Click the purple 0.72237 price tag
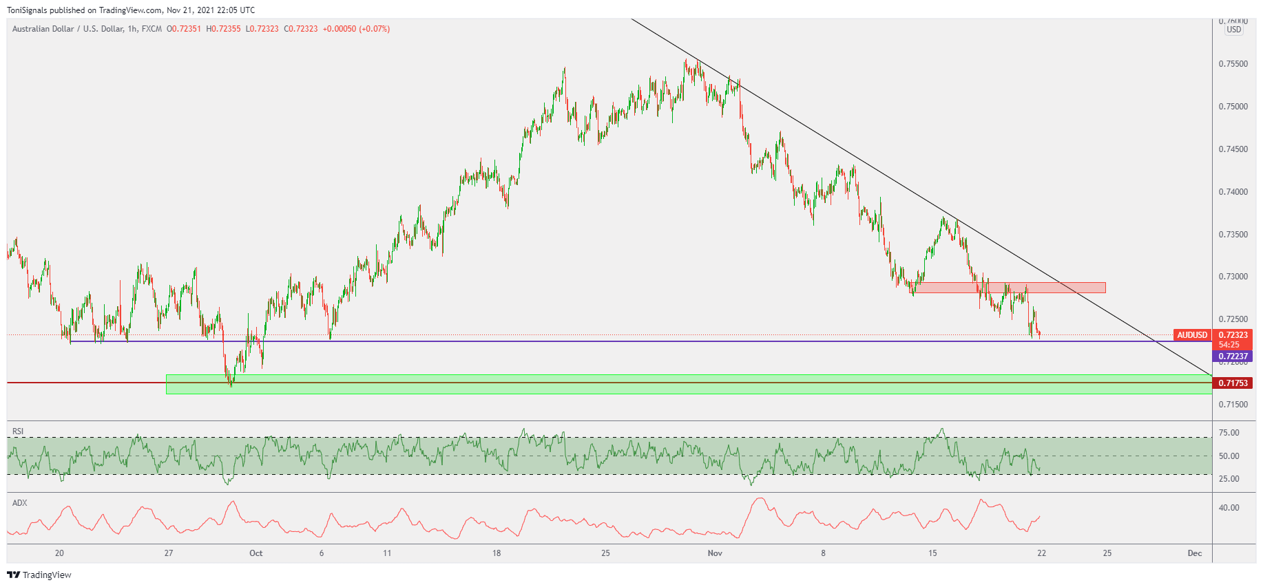Image resolution: width=1263 pixels, height=587 pixels. tap(1232, 356)
